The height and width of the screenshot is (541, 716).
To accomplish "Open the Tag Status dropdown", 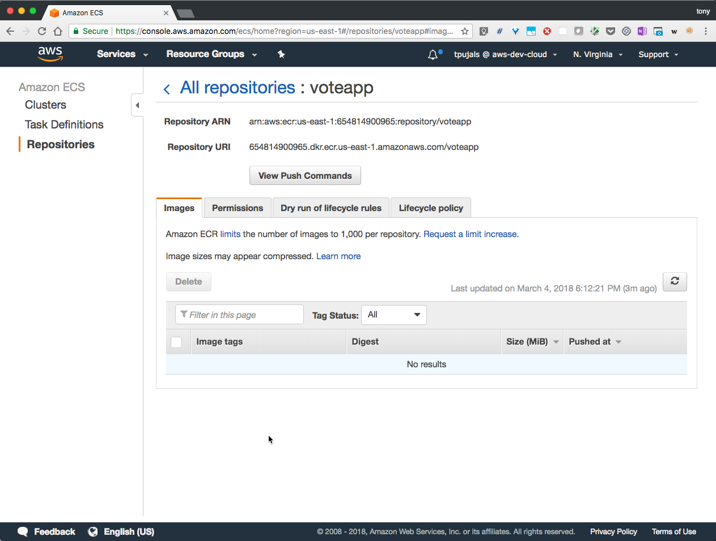I will coord(394,315).
